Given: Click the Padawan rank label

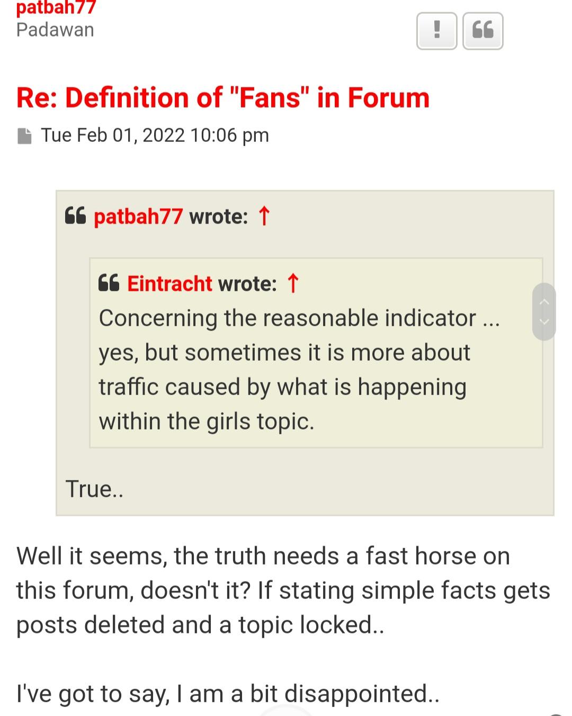Looking at the screenshot, I should pos(55,30).
